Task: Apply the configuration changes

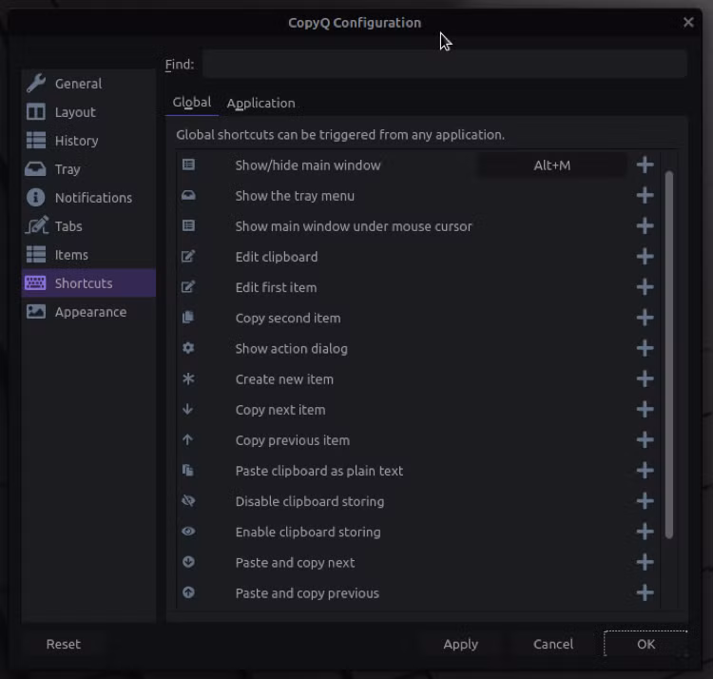Action: pyautogui.click(x=461, y=644)
